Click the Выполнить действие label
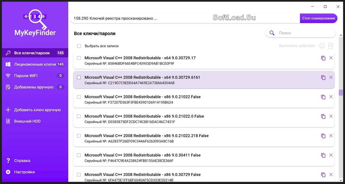Viewport: 345px width, 184px height. [297, 46]
